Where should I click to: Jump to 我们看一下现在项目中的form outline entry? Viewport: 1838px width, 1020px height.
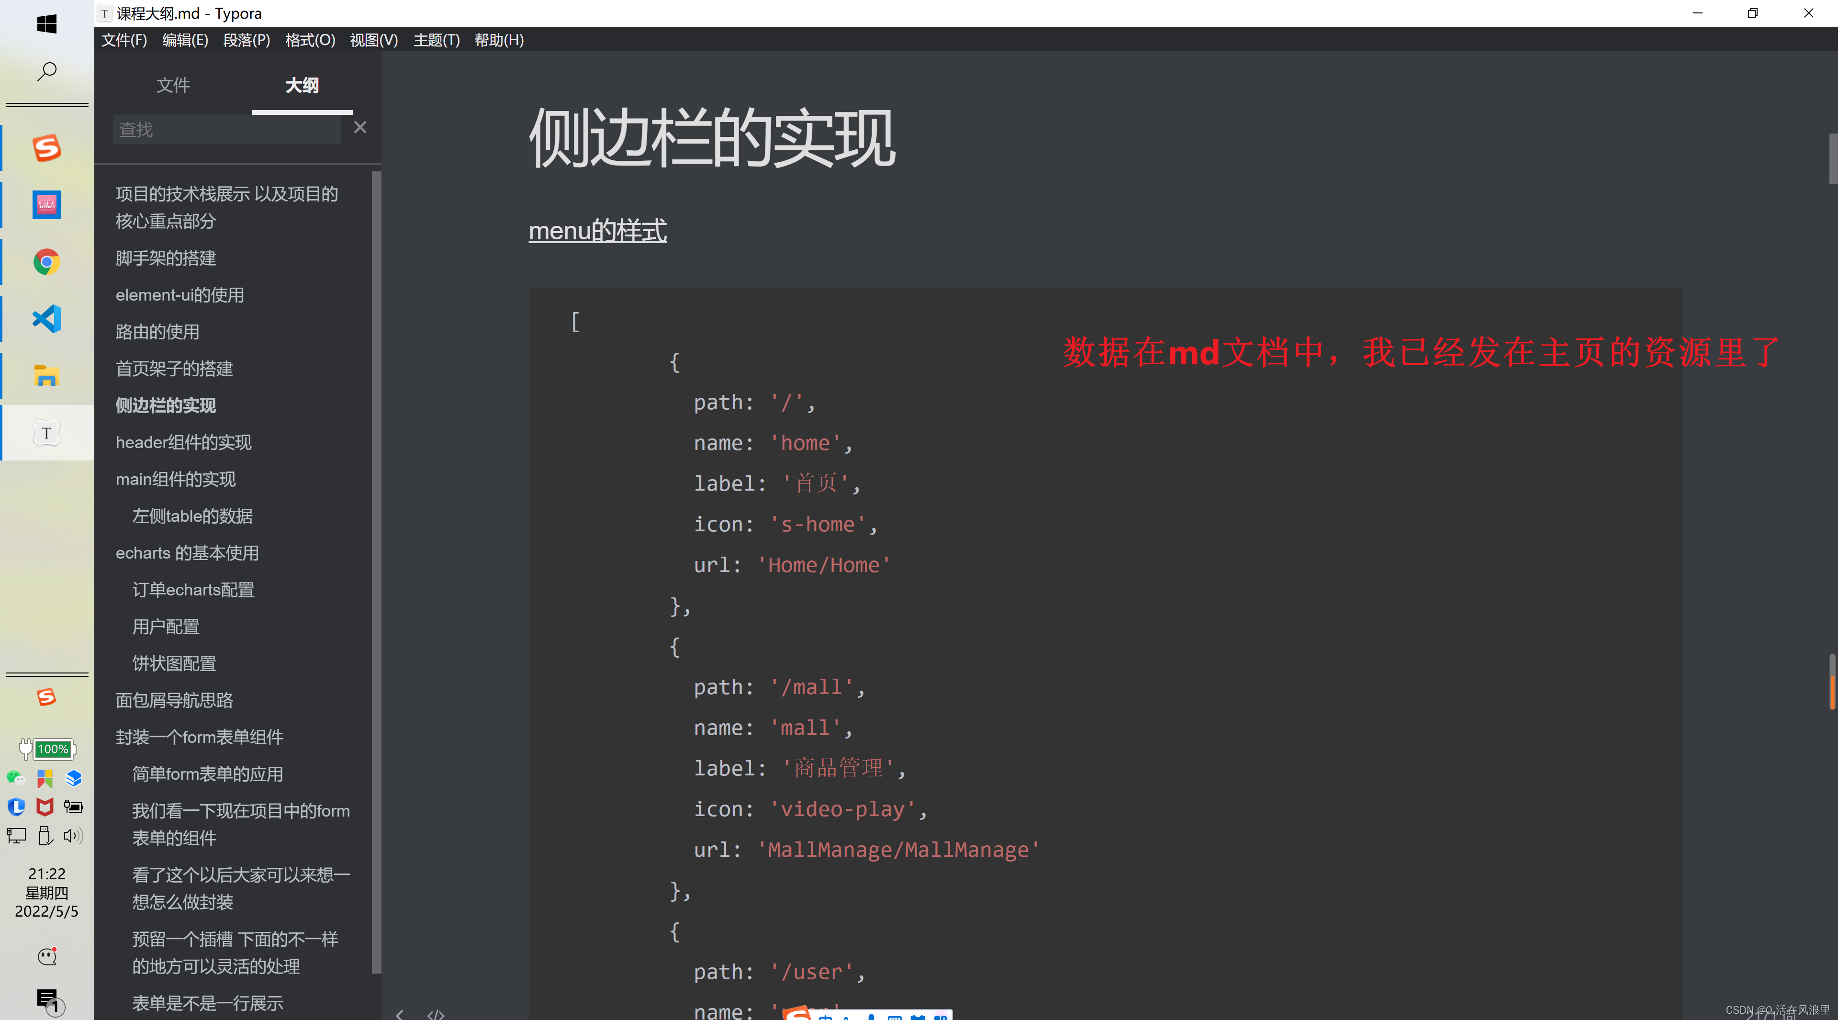point(241,824)
